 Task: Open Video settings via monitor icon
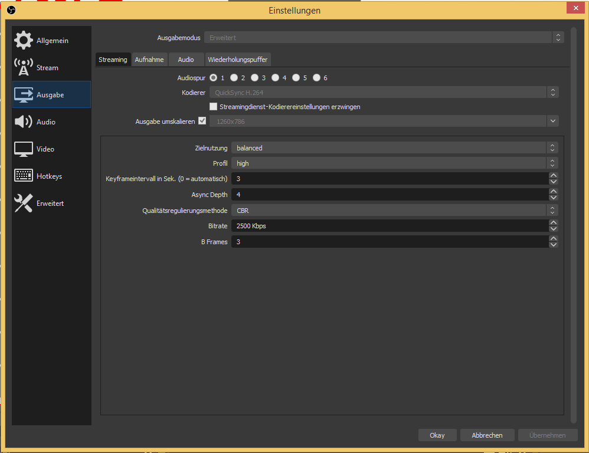pos(24,149)
